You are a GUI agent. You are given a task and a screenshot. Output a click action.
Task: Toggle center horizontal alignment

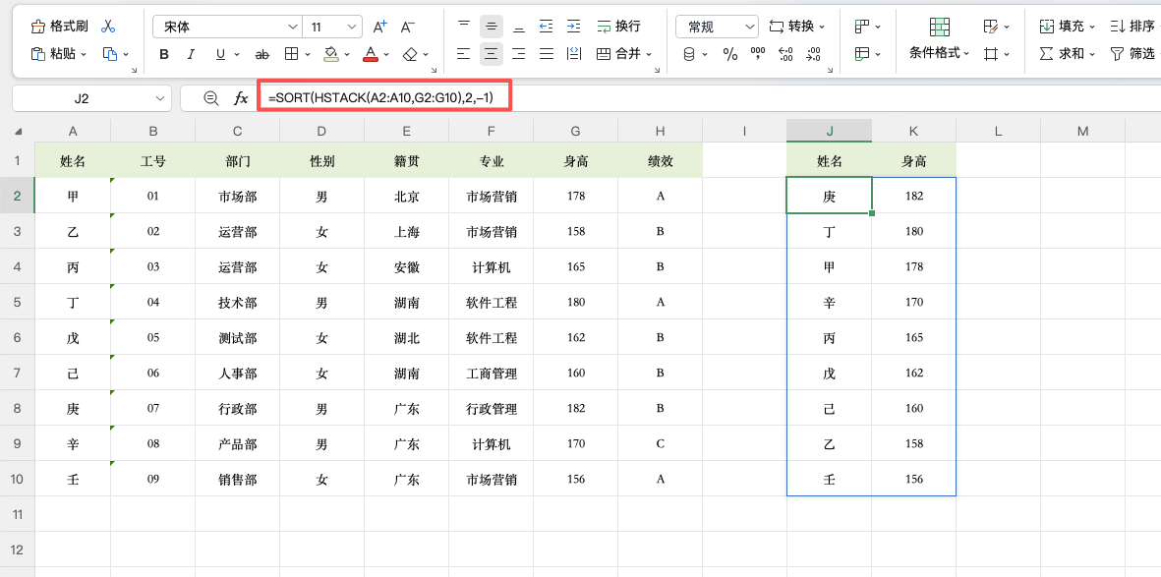tap(491, 54)
